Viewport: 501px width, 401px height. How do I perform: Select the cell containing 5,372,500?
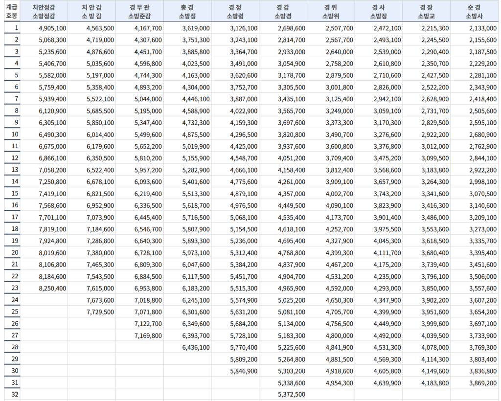coord(291,394)
